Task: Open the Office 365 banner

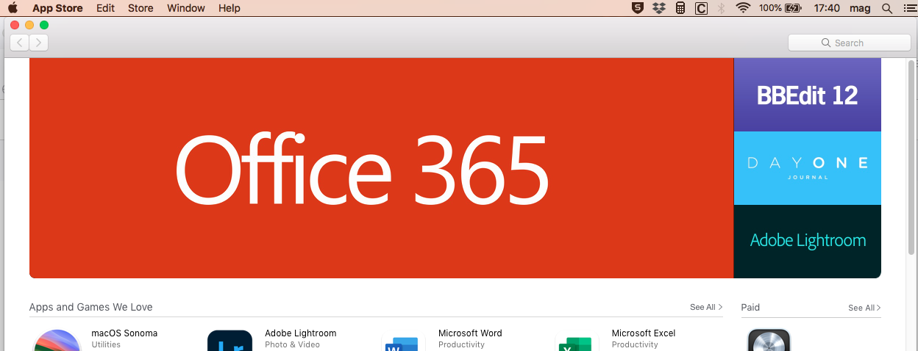Action: click(x=381, y=168)
